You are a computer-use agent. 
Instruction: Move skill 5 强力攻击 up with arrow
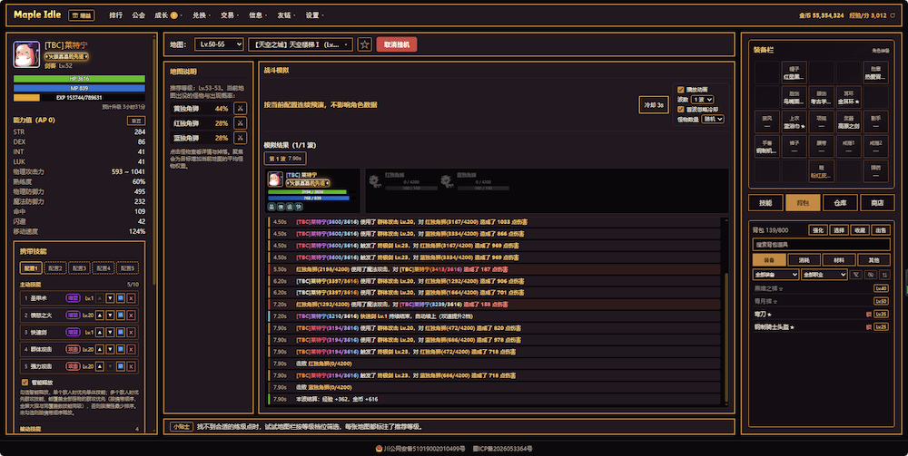coord(100,366)
